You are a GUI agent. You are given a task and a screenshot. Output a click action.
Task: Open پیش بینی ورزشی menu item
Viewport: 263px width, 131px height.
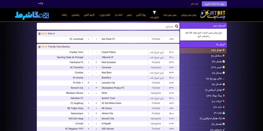point(189,15)
